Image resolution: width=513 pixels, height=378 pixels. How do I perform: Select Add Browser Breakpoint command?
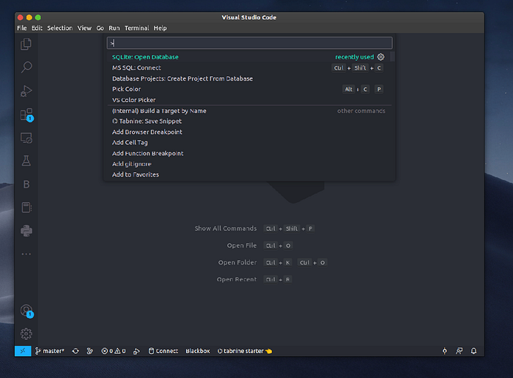[249, 132]
